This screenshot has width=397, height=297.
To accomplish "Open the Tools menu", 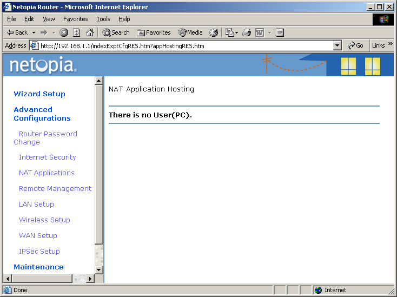I will (103, 19).
